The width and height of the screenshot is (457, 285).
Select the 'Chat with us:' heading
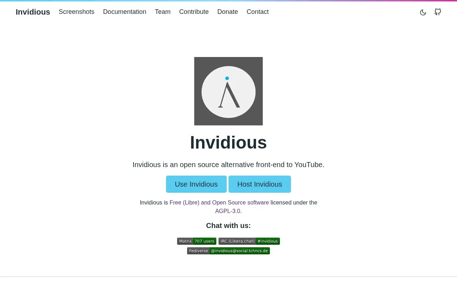228,226
